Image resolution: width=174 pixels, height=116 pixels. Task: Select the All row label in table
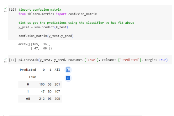click(x=28, y=98)
